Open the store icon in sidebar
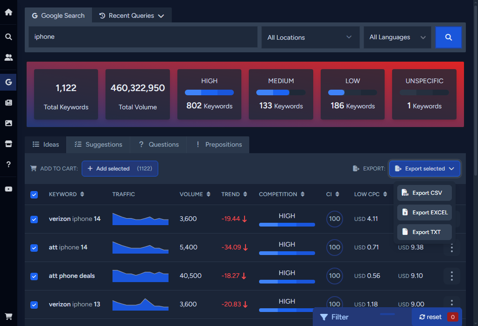 point(8,144)
